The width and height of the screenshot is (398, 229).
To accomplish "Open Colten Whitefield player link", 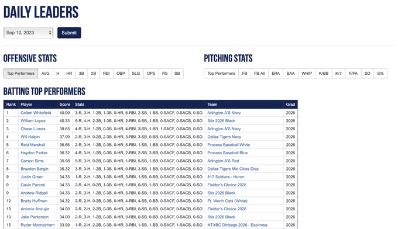I will pos(36,113).
